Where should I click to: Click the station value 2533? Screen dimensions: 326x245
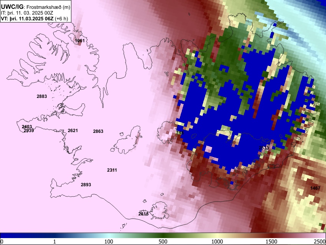pyautogui.click(x=264, y=148)
